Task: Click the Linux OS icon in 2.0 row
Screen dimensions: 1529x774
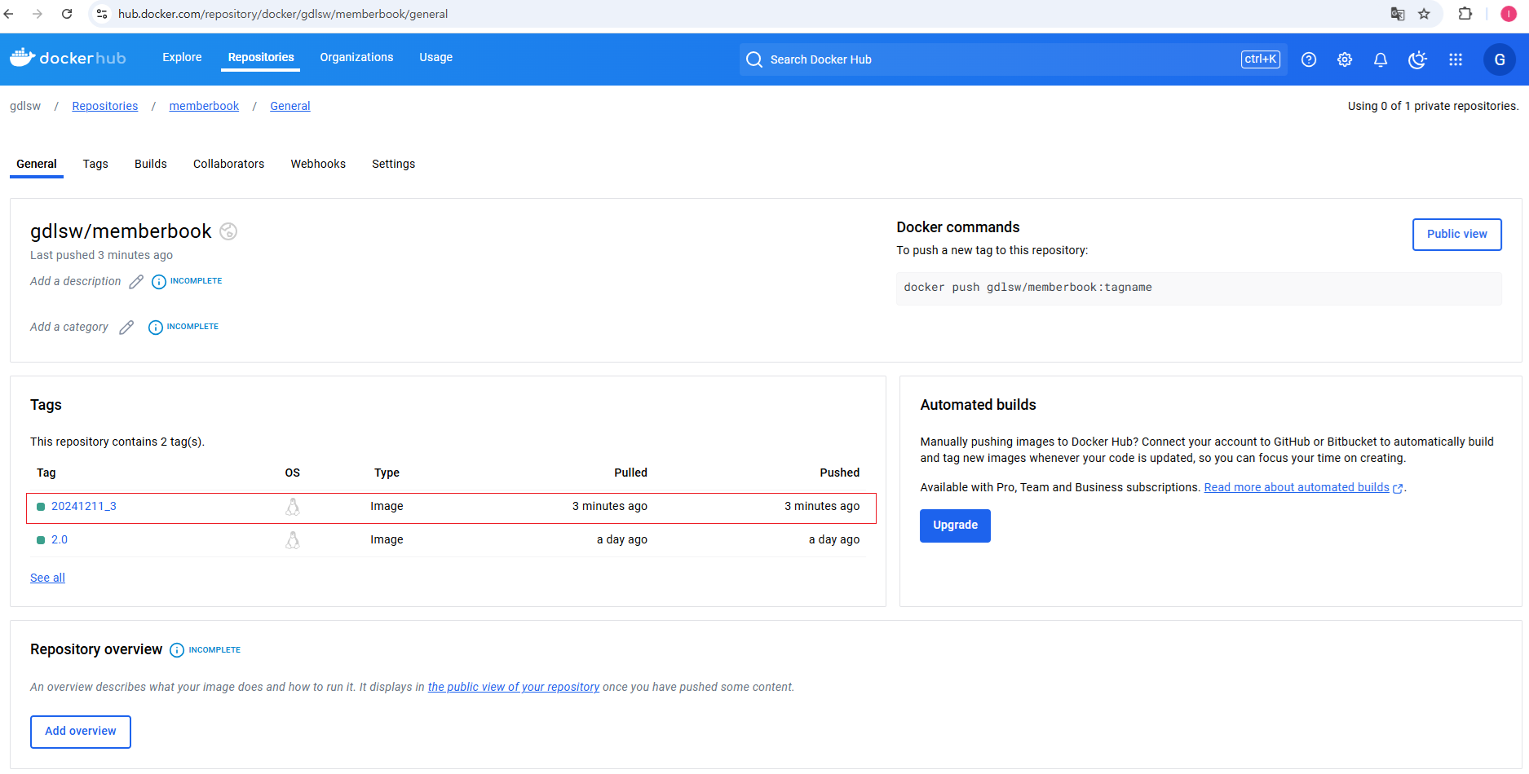Action: [x=293, y=540]
